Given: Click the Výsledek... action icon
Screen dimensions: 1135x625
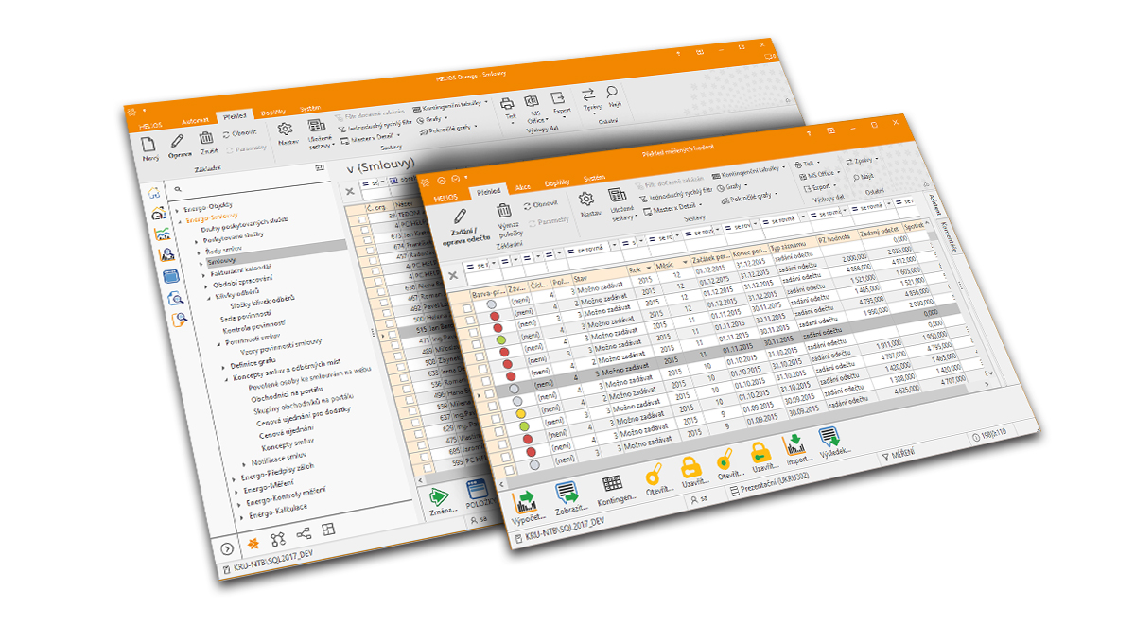Looking at the screenshot, I should [x=829, y=436].
